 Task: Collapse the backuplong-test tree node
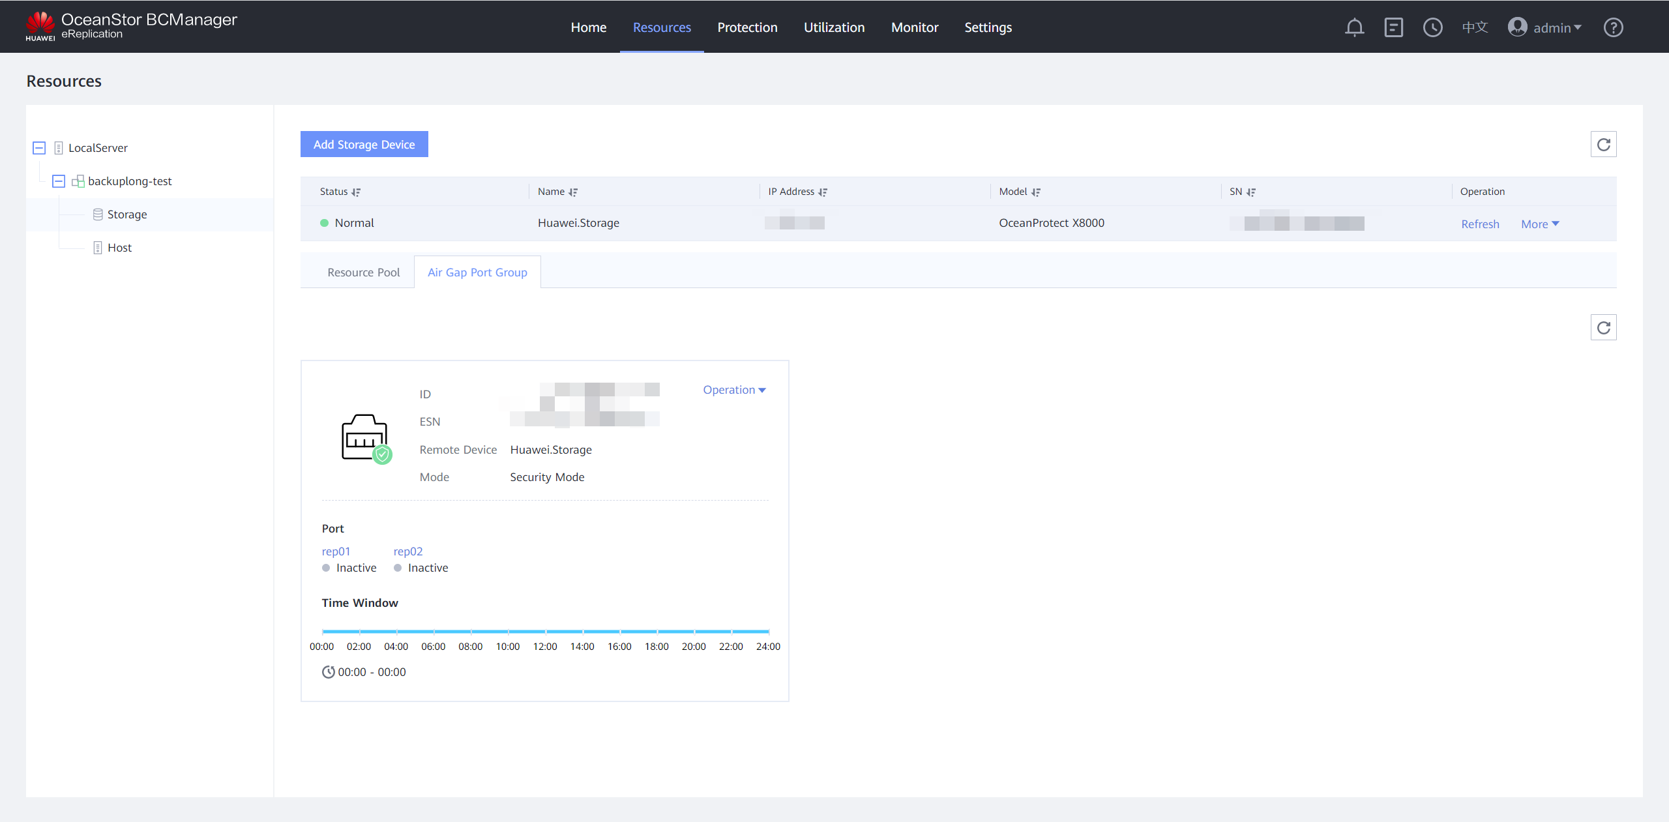point(59,181)
